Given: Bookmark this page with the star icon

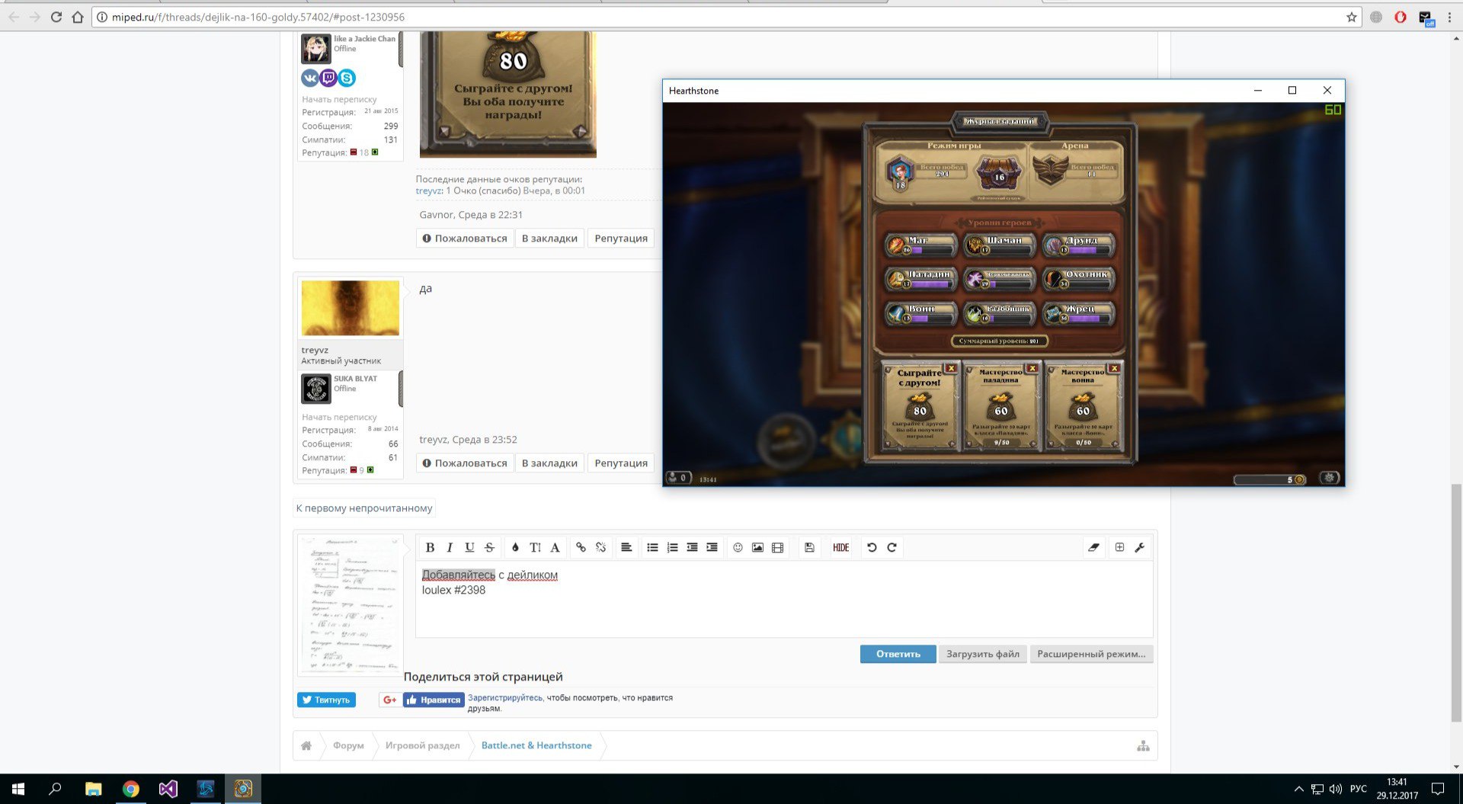Looking at the screenshot, I should pyautogui.click(x=1352, y=17).
